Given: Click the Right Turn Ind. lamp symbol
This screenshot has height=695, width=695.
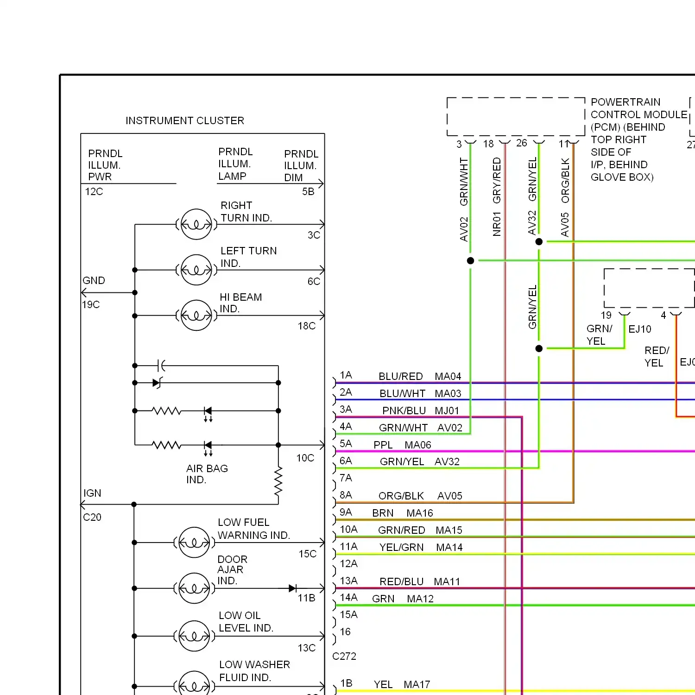Looking at the screenshot, I should pyautogui.click(x=196, y=224).
